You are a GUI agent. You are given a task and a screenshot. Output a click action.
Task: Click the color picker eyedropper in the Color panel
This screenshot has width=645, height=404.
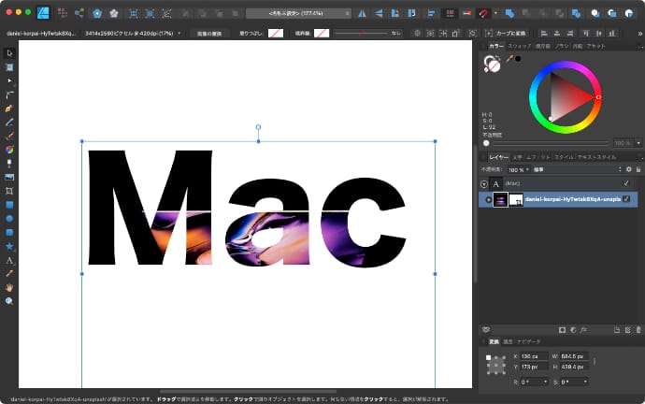click(x=510, y=59)
